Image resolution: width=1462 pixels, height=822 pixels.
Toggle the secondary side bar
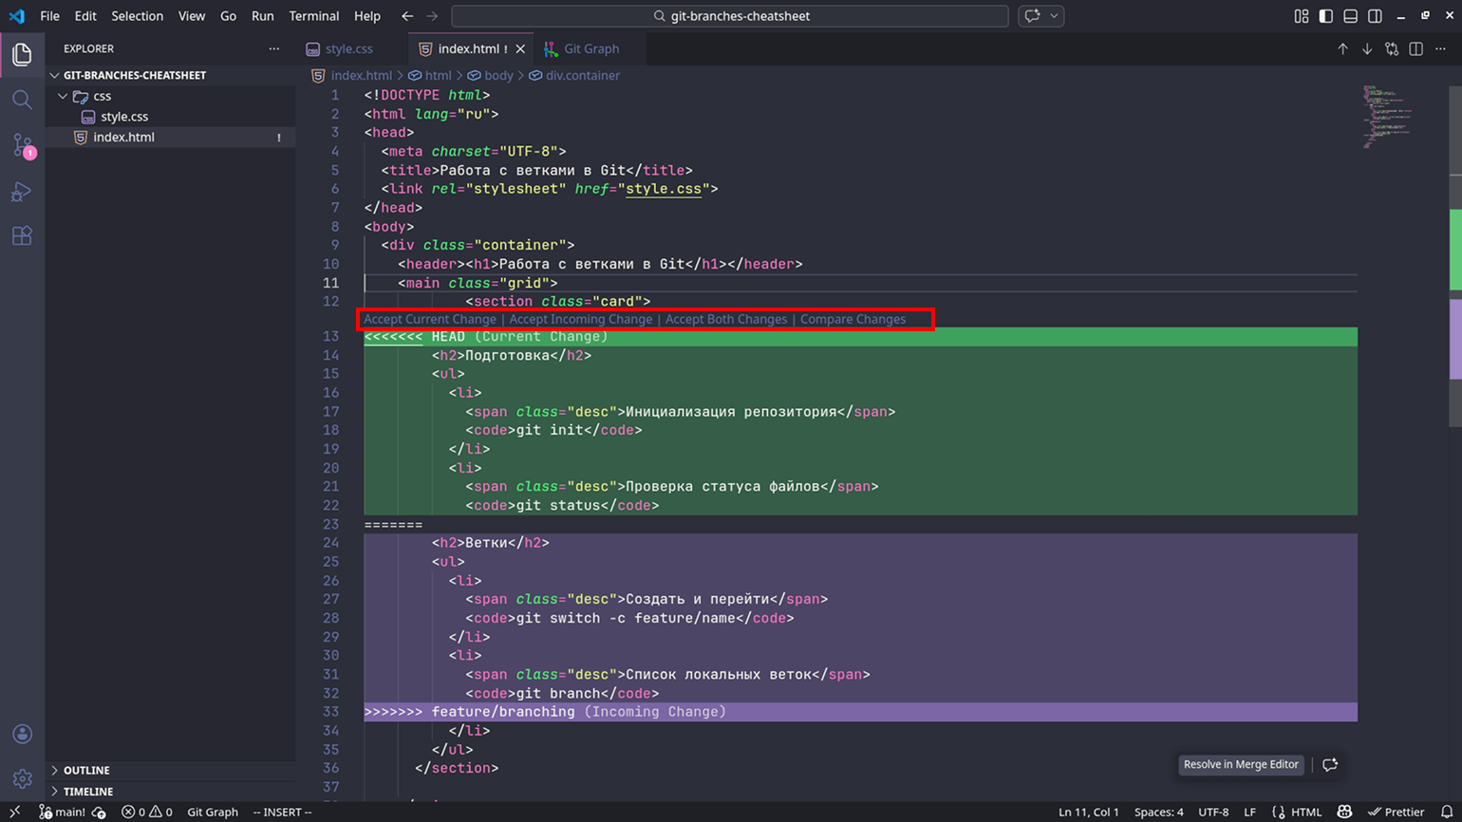coord(1375,16)
